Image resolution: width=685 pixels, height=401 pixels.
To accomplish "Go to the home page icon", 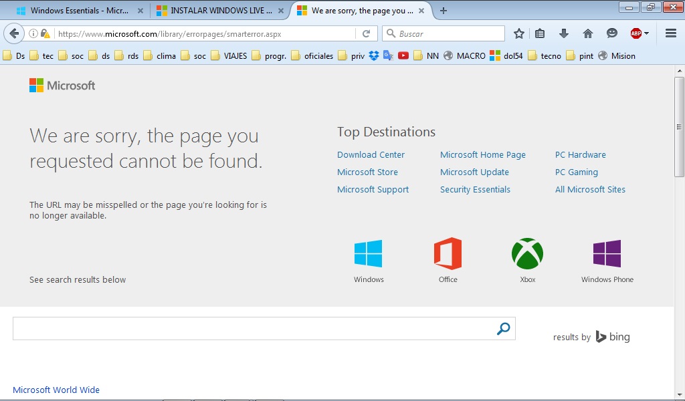I will click(587, 33).
